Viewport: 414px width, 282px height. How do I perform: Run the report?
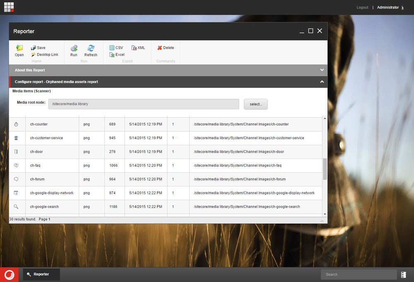pyautogui.click(x=74, y=51)
